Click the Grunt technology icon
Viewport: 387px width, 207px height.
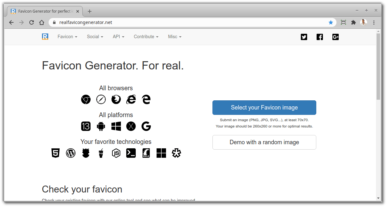point(86,153)
